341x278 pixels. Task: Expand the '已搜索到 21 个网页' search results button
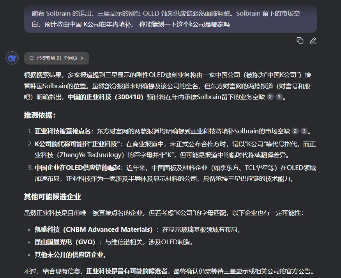pyautogui.click(x=57, y=58)
